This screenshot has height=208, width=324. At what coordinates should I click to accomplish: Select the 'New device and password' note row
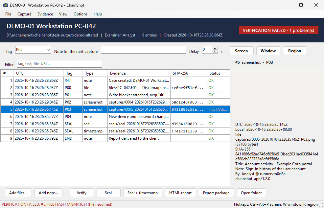click(115, 117)
